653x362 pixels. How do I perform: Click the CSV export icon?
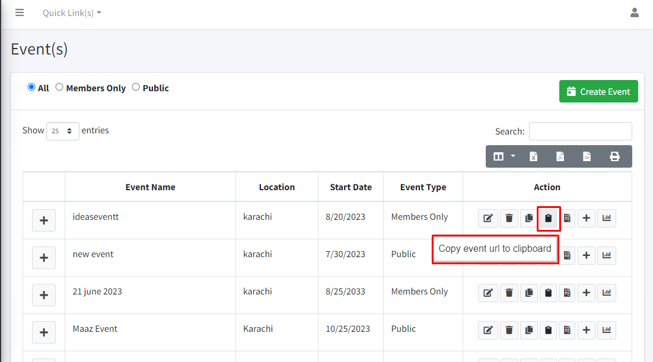587,156
